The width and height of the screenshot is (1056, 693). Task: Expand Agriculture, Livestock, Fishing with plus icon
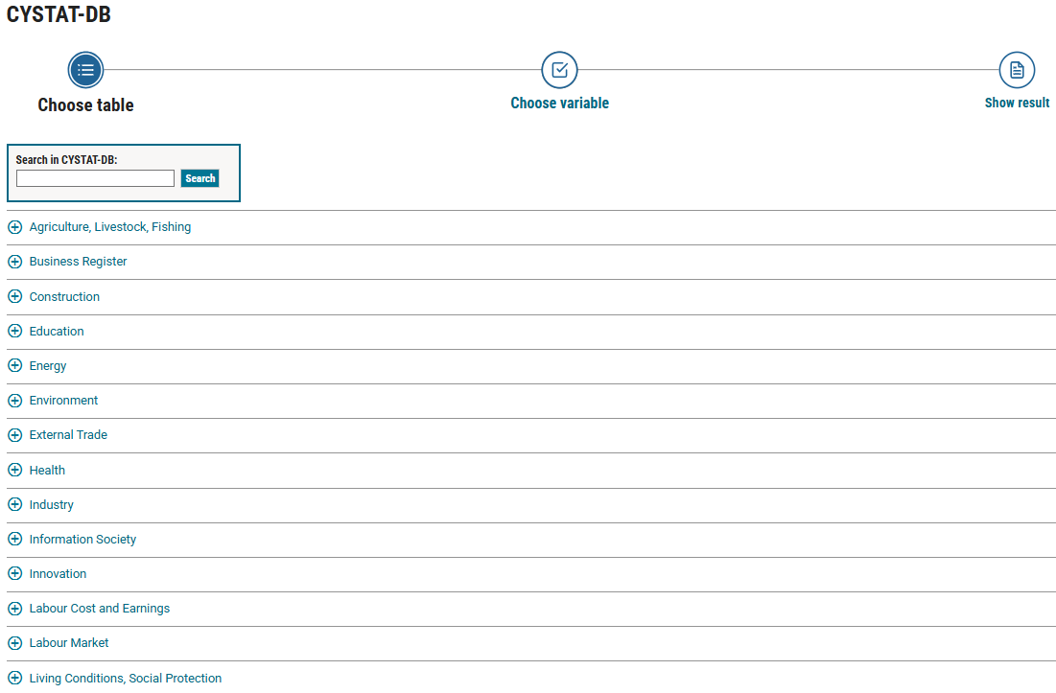pyautogui.click(x=14, y=227)
